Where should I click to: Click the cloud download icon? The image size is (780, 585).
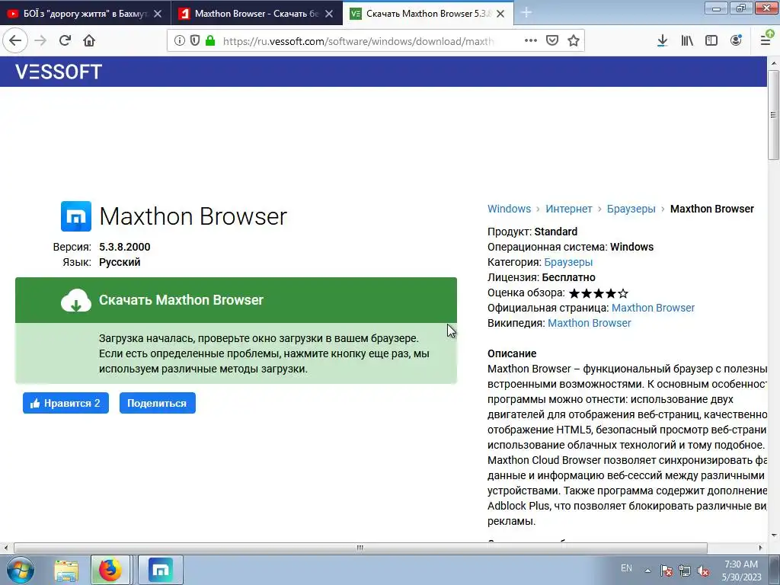(x=76, y=300)
